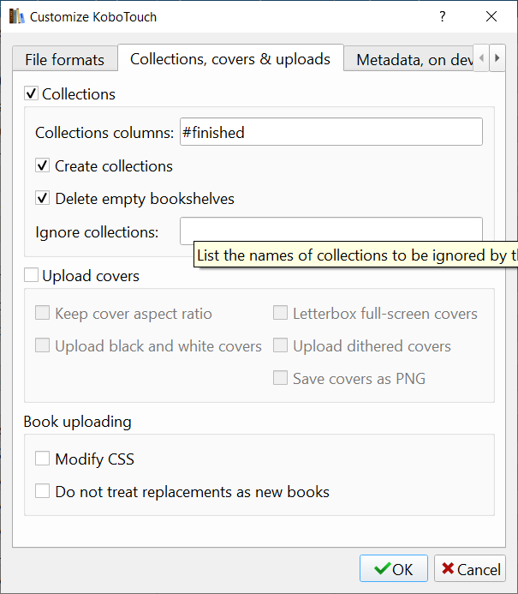
Task: Click the Save covers as PNG checkbox
Action: point(280,378)
